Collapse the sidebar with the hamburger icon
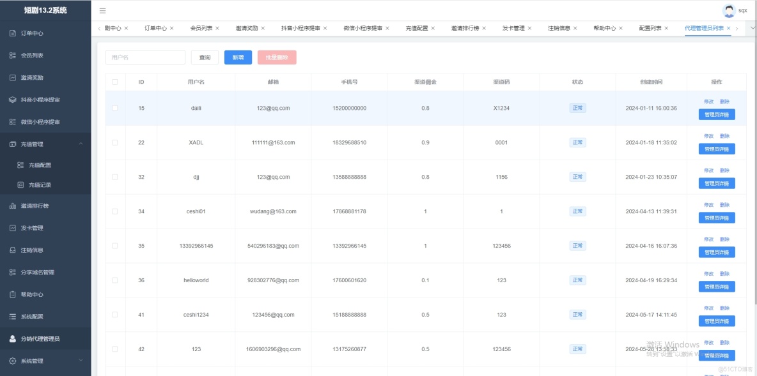Image resolution: width=757 pixels, height=376 pixels. [x=102, y=10]
